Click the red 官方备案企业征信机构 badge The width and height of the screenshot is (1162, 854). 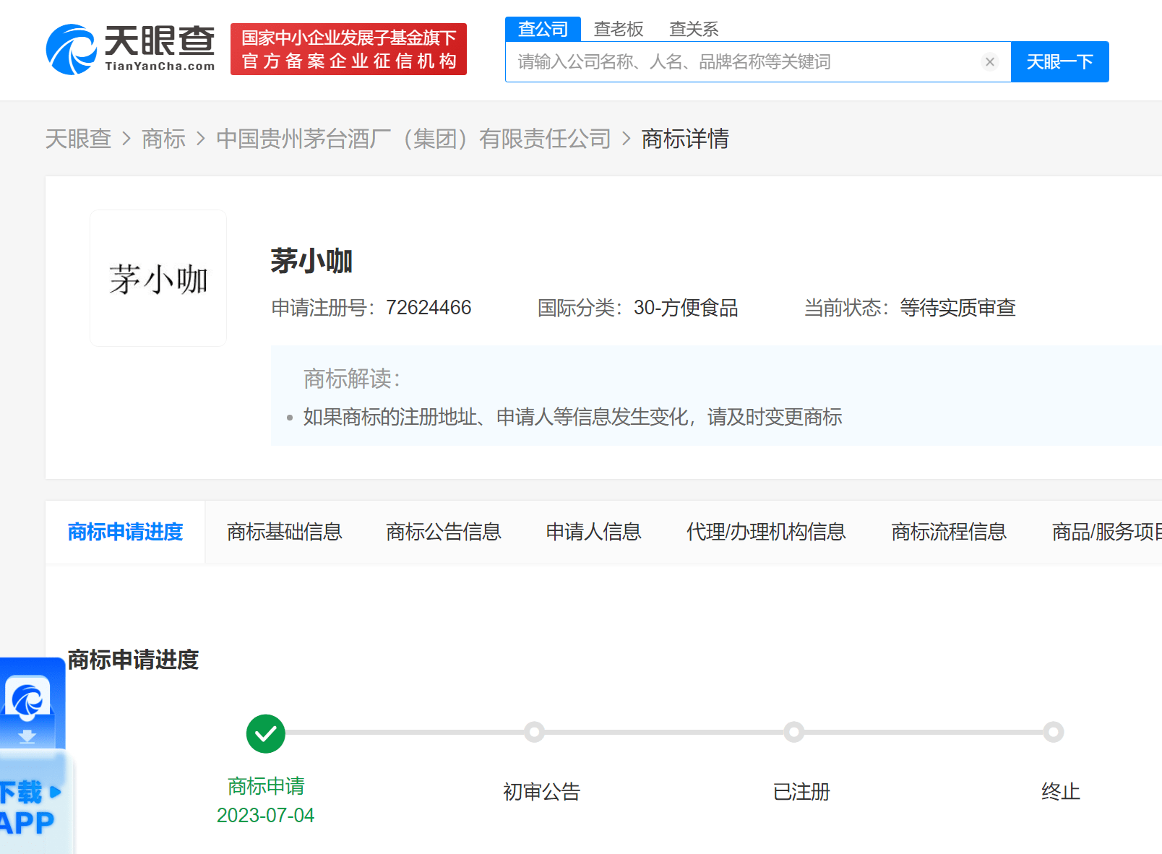[x=348, y=49]
